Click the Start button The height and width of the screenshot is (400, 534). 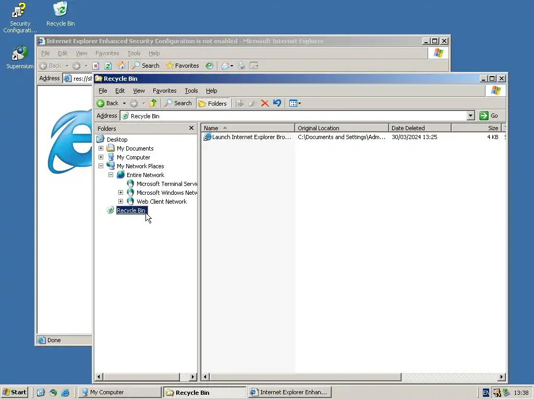(14, 392)
